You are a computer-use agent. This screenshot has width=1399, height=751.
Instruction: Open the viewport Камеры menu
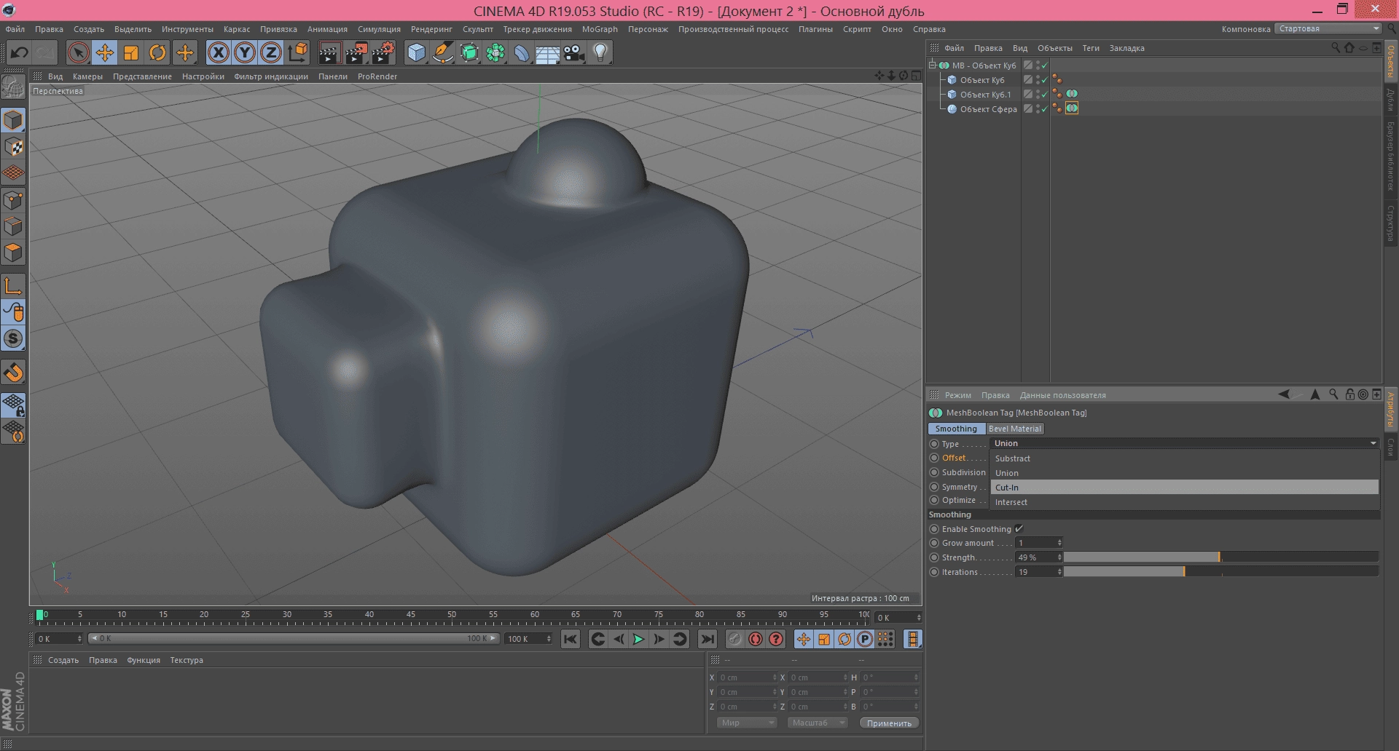(87, 76)
